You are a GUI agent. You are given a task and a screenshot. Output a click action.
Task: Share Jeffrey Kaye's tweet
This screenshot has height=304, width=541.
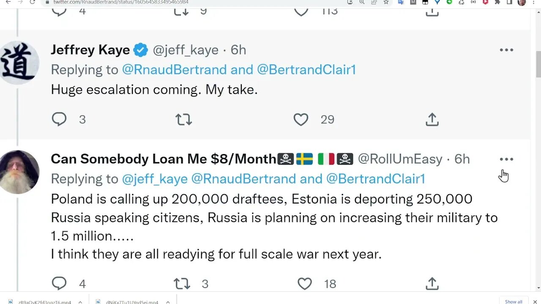pos(432,120)
